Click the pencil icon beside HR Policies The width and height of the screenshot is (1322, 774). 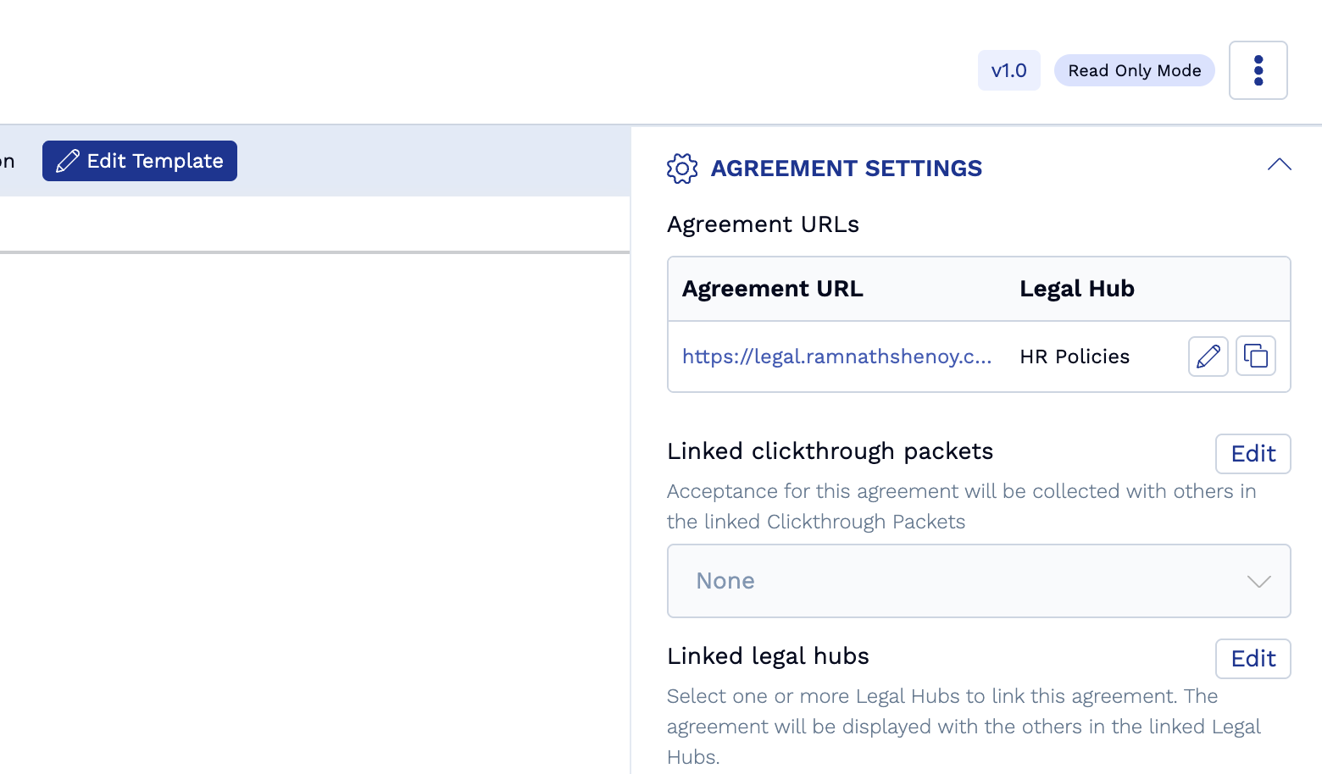(x=1208, y=357)
